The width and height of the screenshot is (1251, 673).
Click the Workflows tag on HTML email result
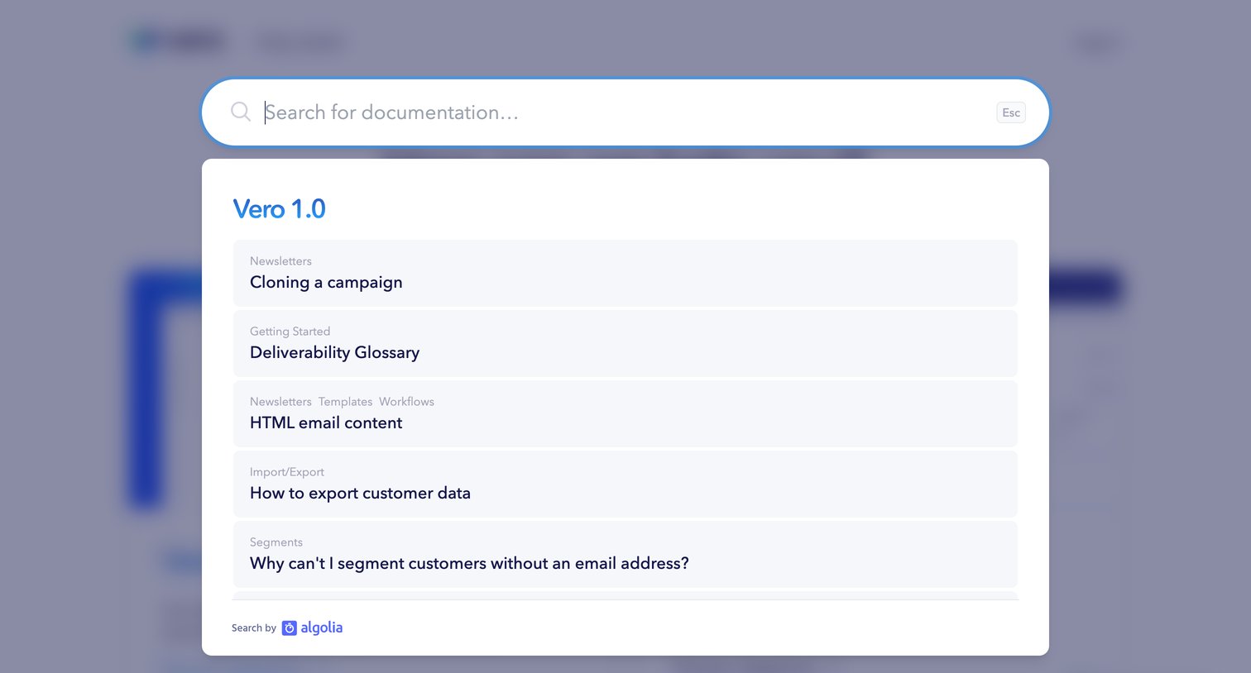tap(406, 402)
